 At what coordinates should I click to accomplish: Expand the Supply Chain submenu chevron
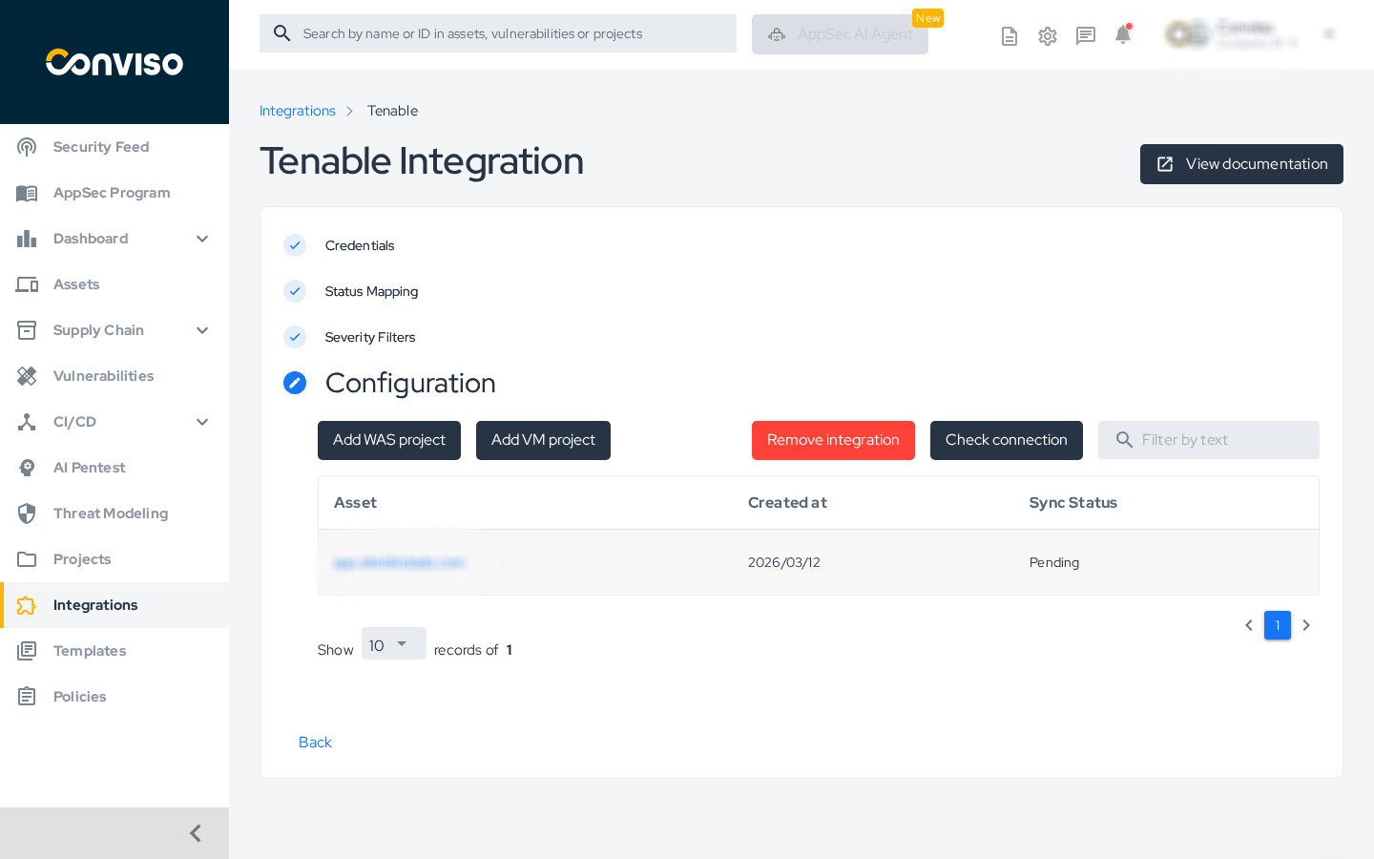coord(202,330)
